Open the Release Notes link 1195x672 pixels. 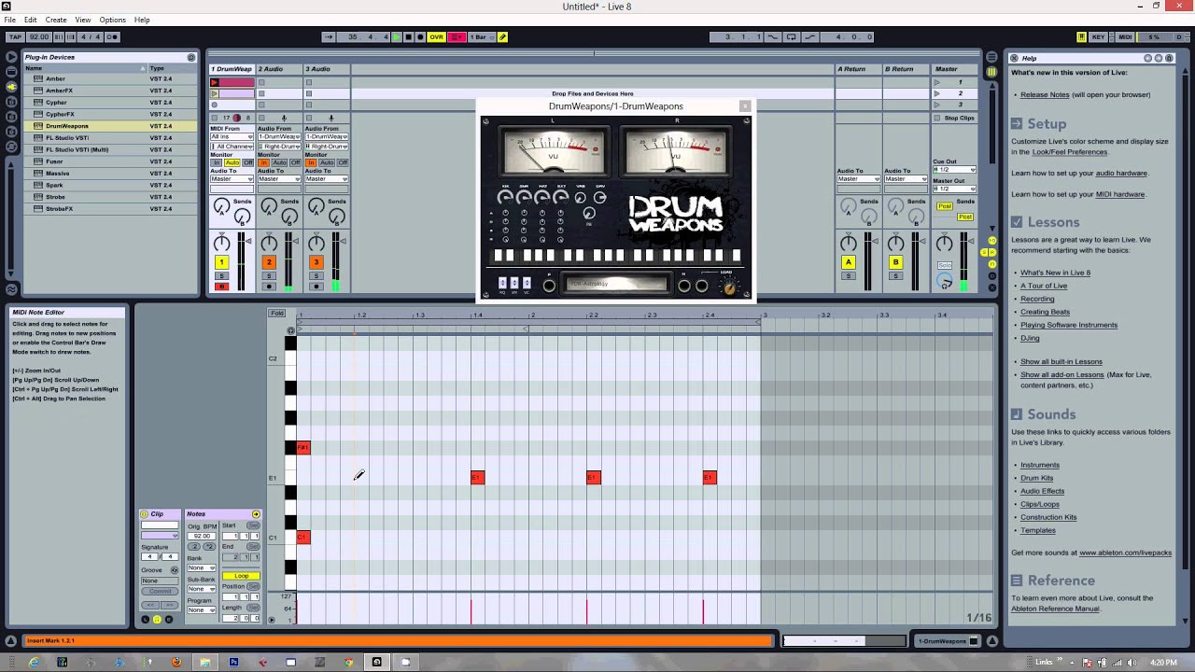1045,94
